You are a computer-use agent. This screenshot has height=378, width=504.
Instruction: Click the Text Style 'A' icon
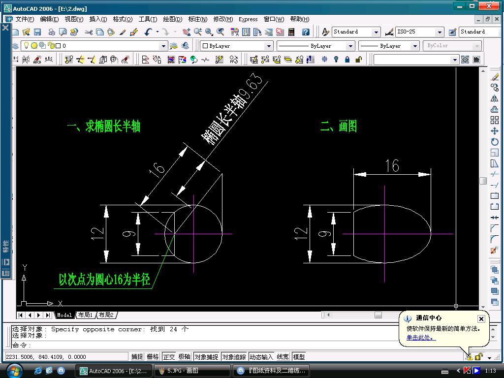[325, 32]
